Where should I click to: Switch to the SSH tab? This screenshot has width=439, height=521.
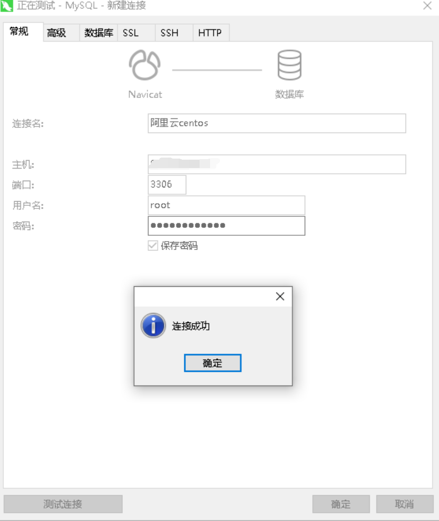(x=174, y=33)
